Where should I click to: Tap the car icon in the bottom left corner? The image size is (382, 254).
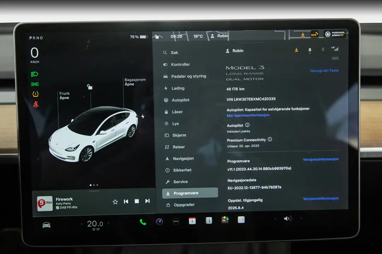click(x=46, y=224)
